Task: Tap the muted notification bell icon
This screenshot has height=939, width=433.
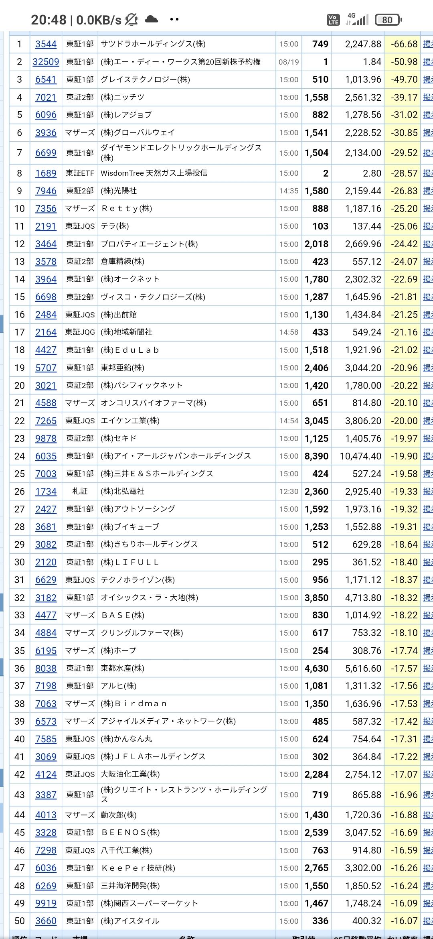Action: [x=132, y=19]
